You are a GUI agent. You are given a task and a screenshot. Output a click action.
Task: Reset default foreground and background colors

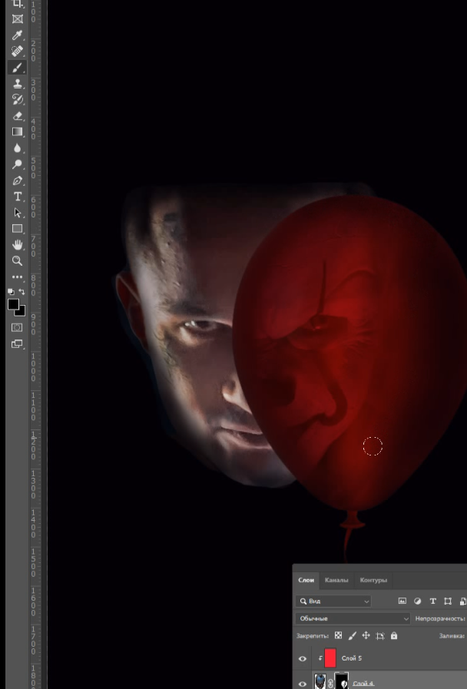11,292
